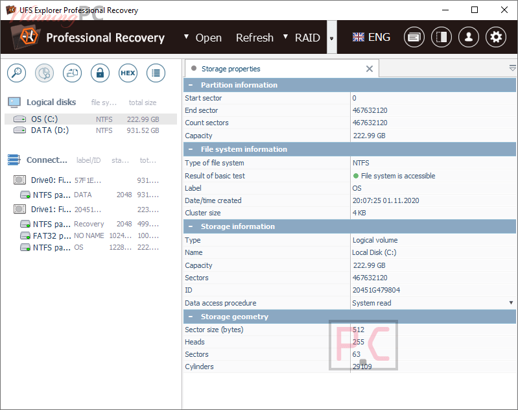Close the Storage properties tab
Screen dimensions: 518x410
[370, 69]
